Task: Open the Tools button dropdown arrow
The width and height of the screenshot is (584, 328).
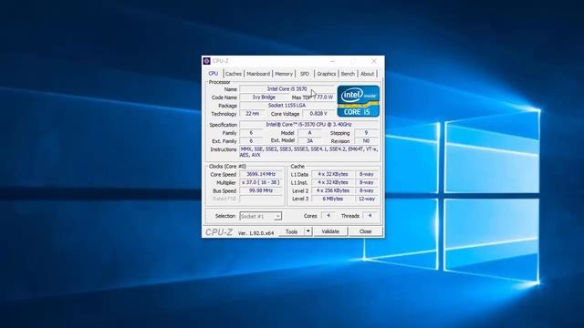Action: (x=308, y=231)
